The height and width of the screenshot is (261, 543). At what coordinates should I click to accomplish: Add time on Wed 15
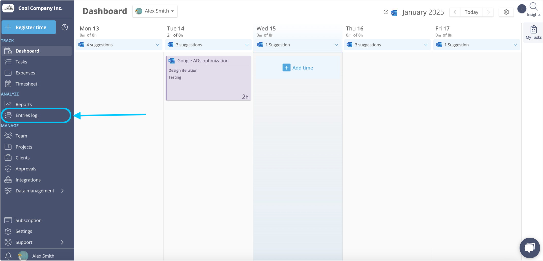click(298, 68)
